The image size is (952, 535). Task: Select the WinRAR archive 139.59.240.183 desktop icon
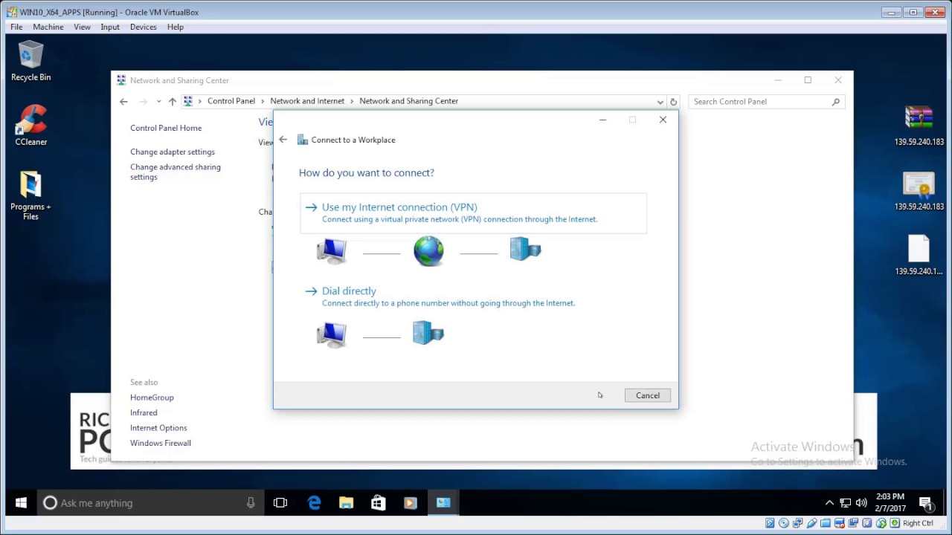tap(919, 125)
